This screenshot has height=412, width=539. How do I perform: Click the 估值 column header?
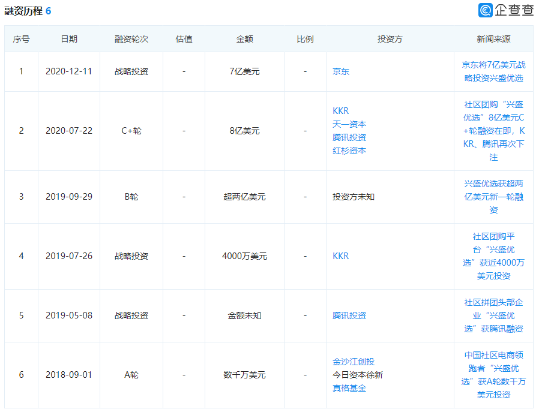click(x=184, y=39)
